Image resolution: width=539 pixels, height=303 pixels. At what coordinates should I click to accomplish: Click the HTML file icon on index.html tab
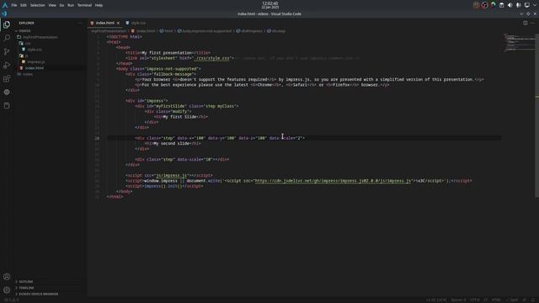tap(92, 23)
